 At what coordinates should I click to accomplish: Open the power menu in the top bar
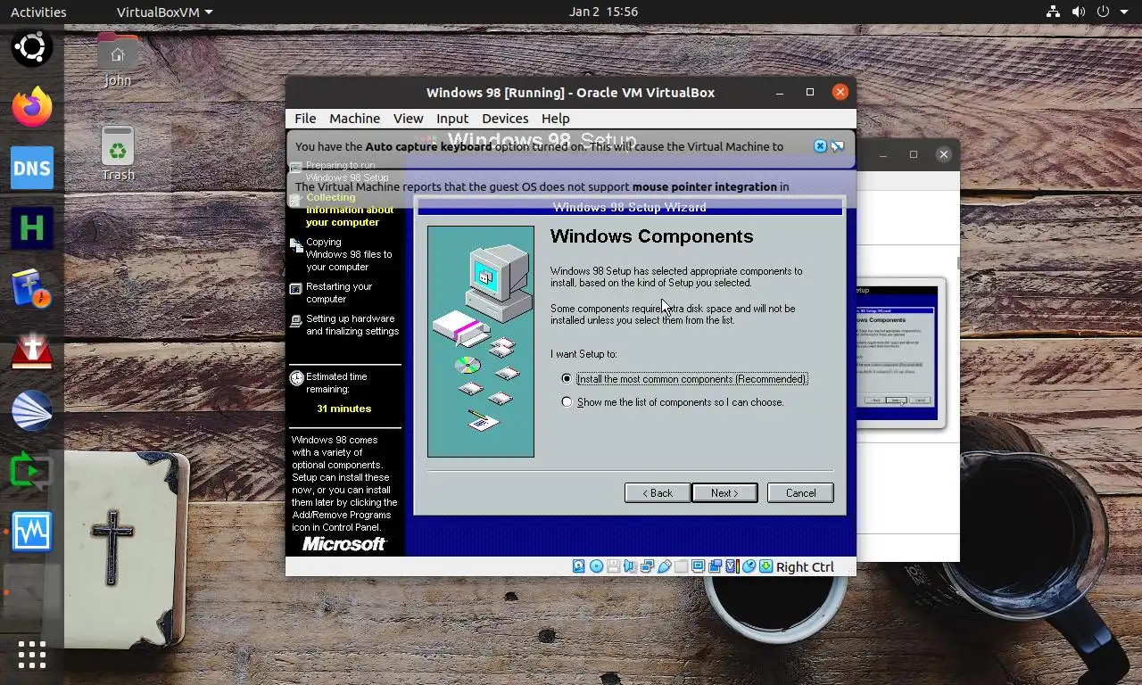[1105, 12]
